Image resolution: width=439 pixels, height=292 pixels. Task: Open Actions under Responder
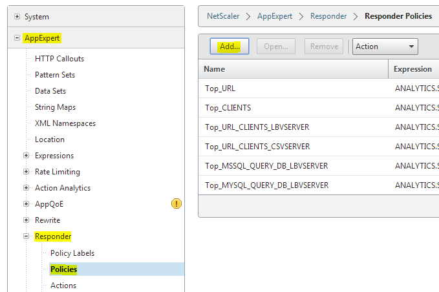(x=63, y=286)
